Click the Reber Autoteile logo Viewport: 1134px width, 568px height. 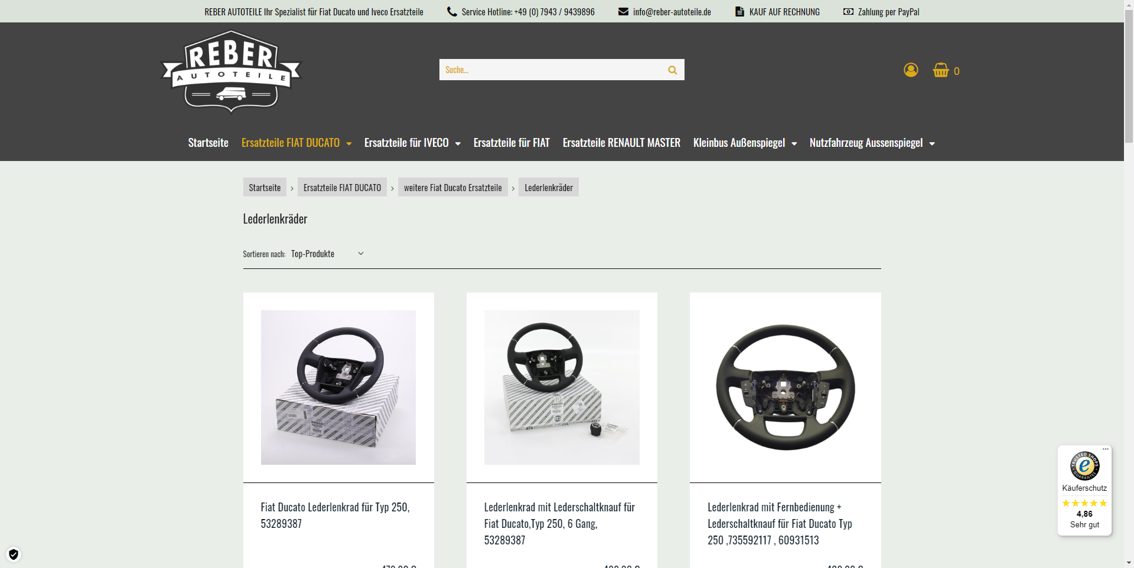point(231,71)
